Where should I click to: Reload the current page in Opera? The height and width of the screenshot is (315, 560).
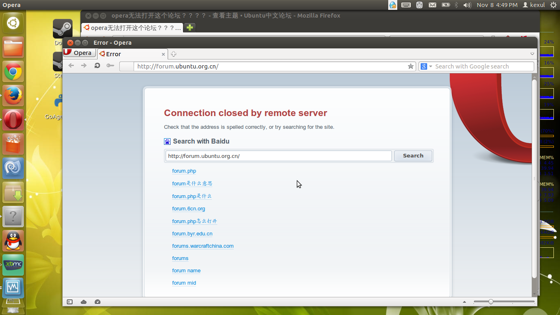(x=97, y=66)
